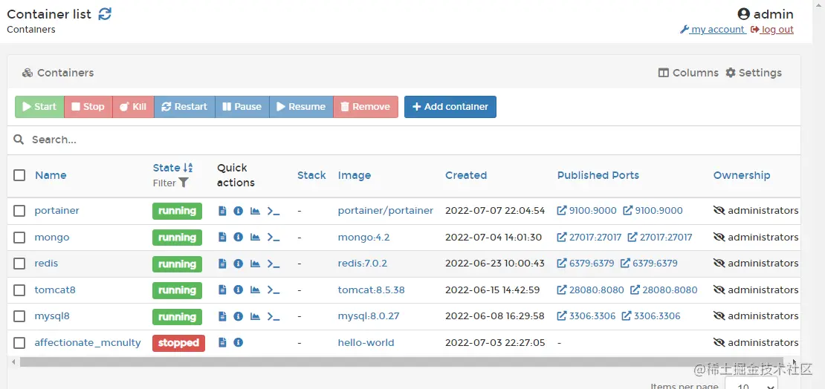Open the hello-world image link
This screenshot has width=825, height=389.
click(366, 343)
